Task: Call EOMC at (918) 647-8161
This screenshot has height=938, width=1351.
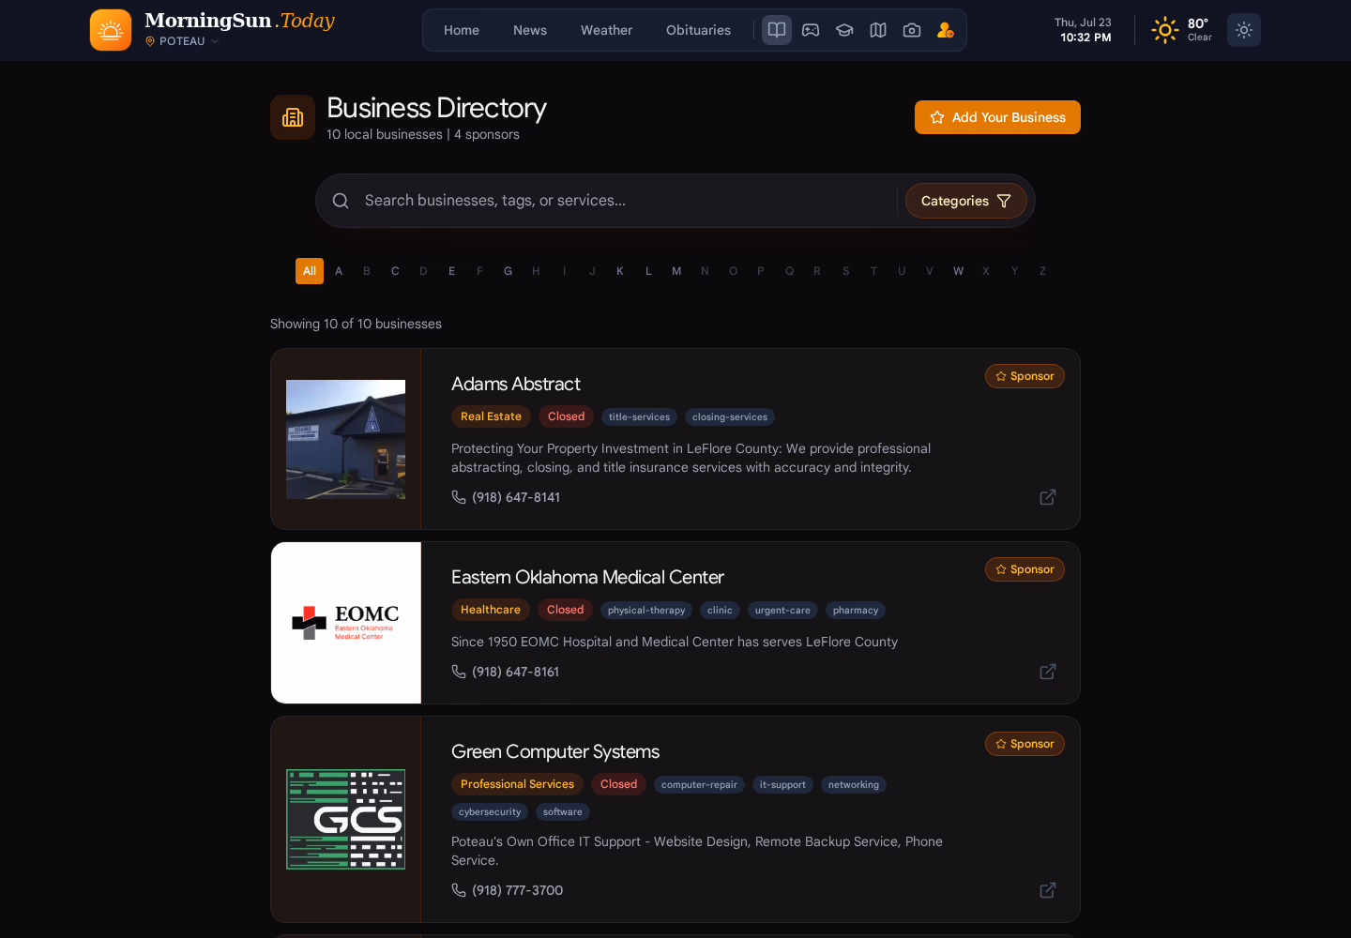Action: [x=506, y=672]
